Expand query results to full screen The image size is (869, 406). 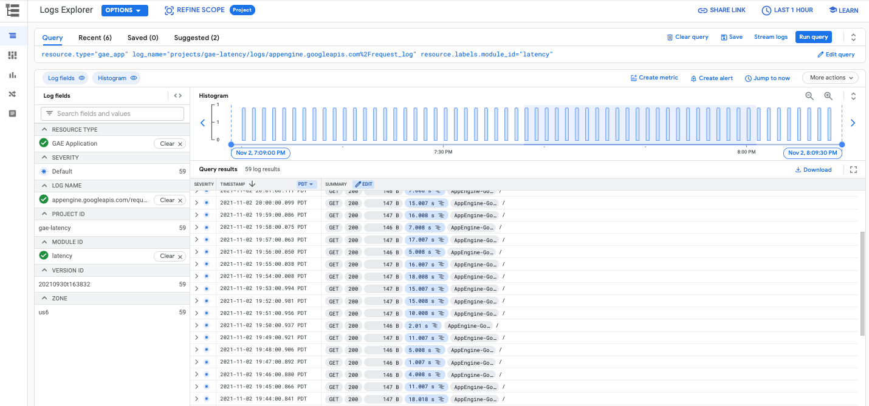853,170
